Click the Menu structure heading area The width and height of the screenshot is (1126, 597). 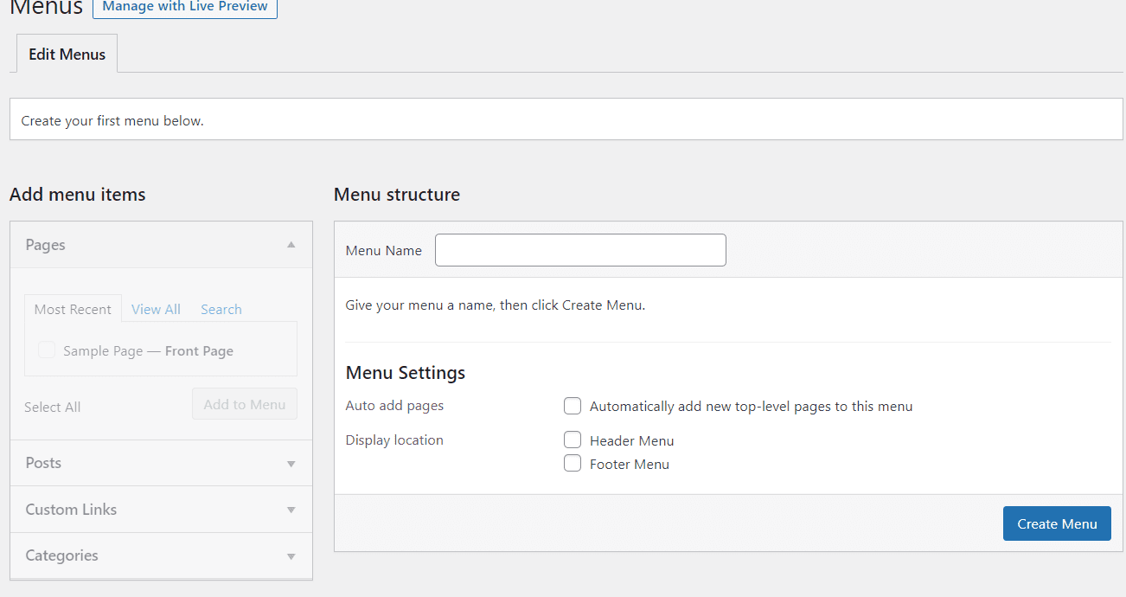(x=396, y=194)
